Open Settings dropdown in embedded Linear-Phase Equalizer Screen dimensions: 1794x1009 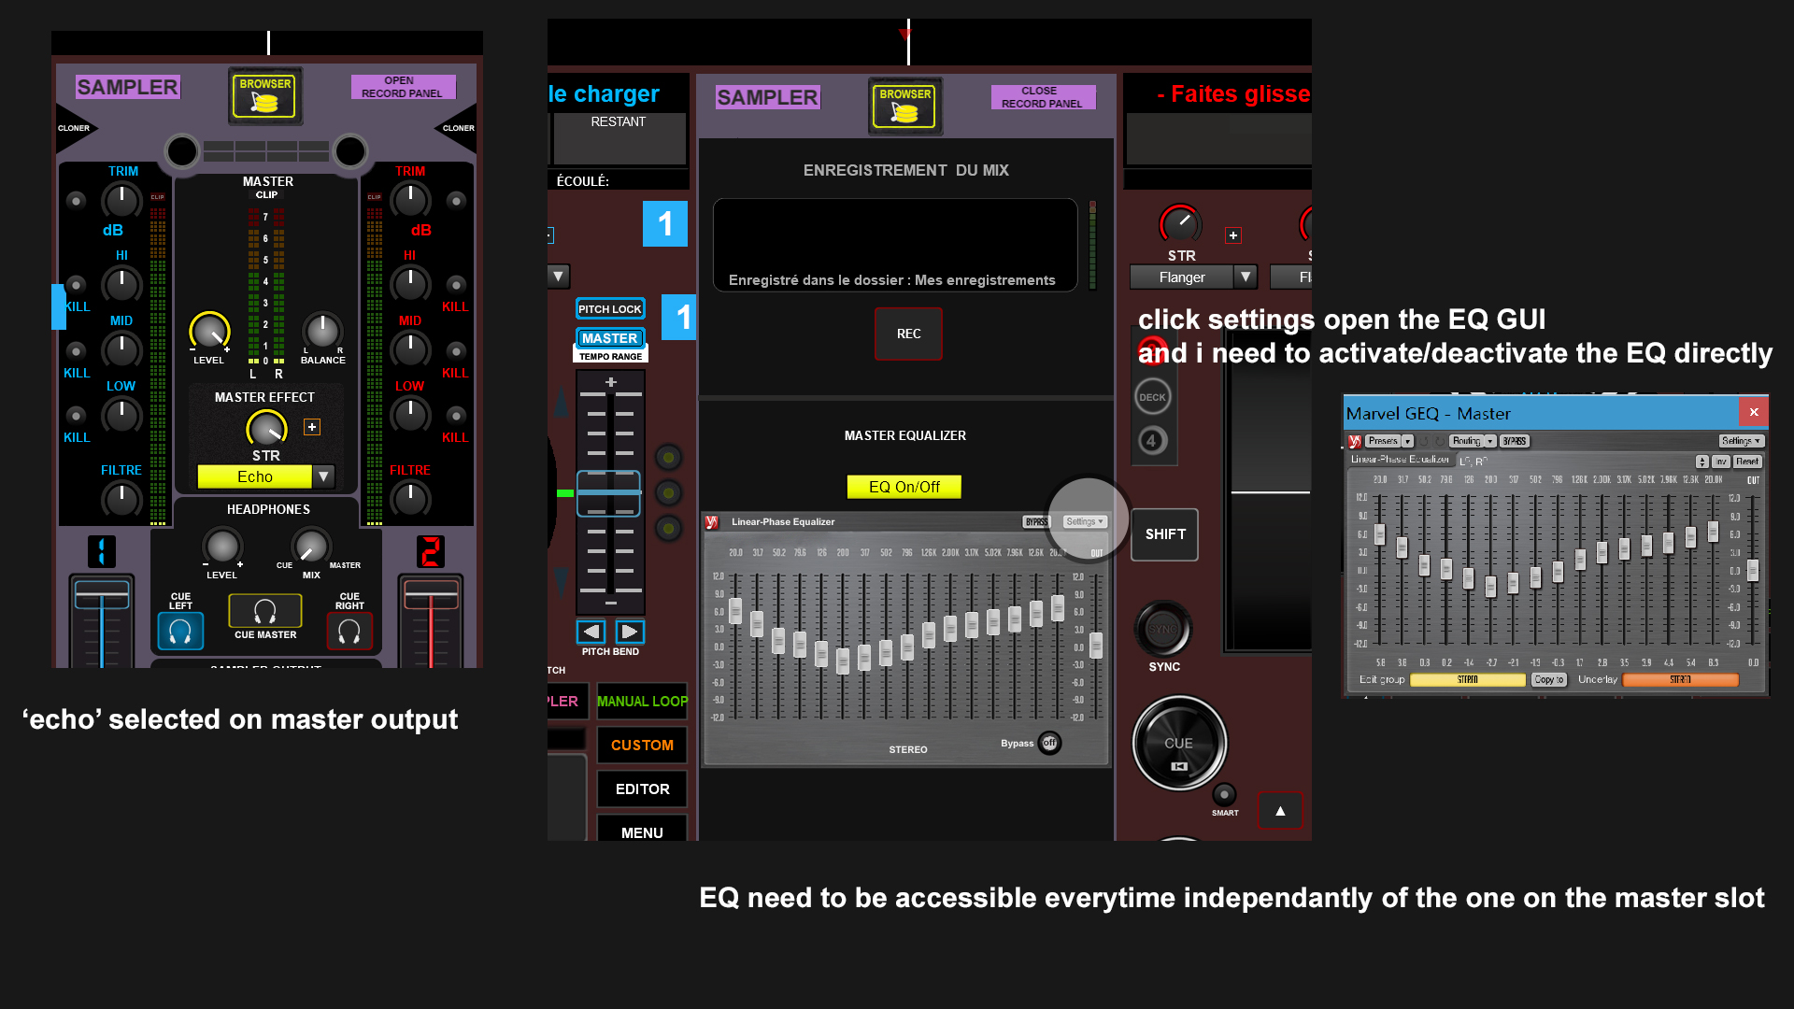click(x=1085, y=522)
